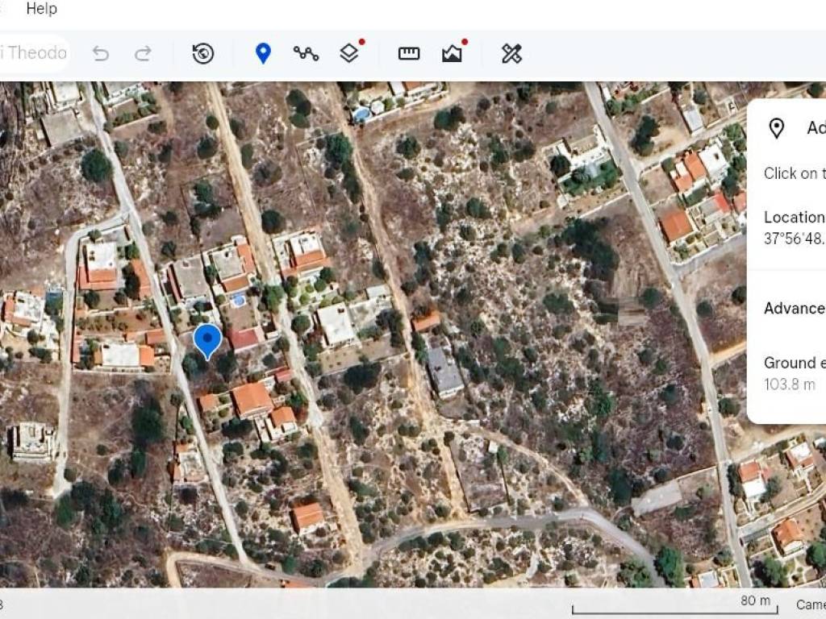Image resolution: width=826 pixels, height=619 pixels.
Task: Open the map layers icon
Action: pyautogui.click(x=349, y=53)
